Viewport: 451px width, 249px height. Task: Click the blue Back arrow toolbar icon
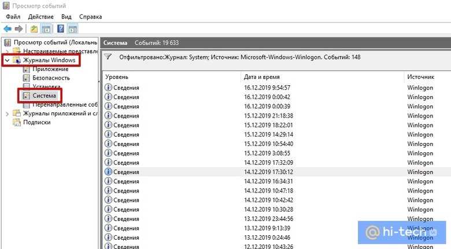(x=8, y=29)
